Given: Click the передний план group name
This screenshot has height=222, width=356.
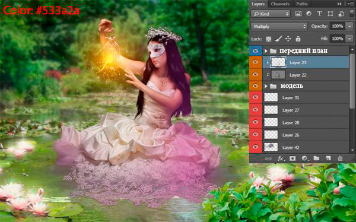Looking at the screenshot, I should [304, 50].
